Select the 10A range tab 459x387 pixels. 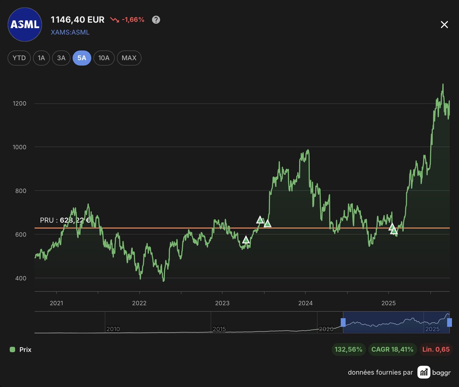coord(104,58)
